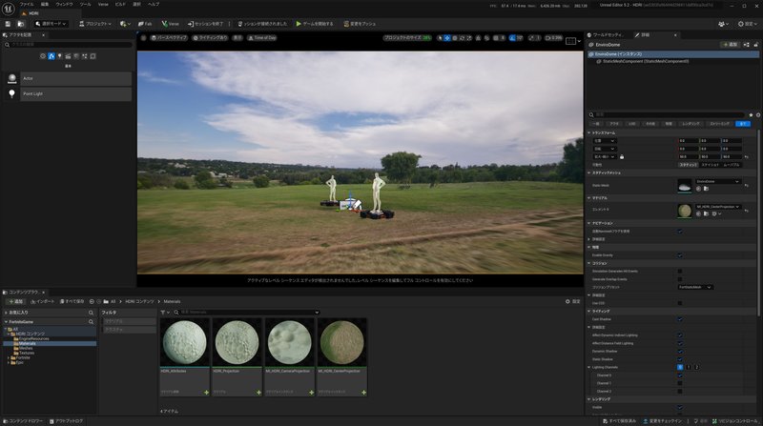Toggle lighting Channel 1 checkbox
This screenshot has width=763, height=426.
click(679, 383)
